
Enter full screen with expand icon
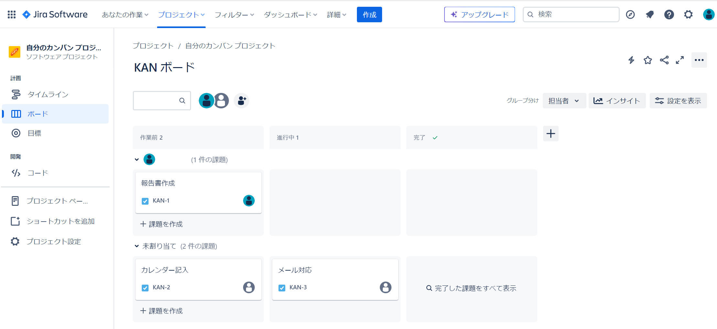click(680, 60)
